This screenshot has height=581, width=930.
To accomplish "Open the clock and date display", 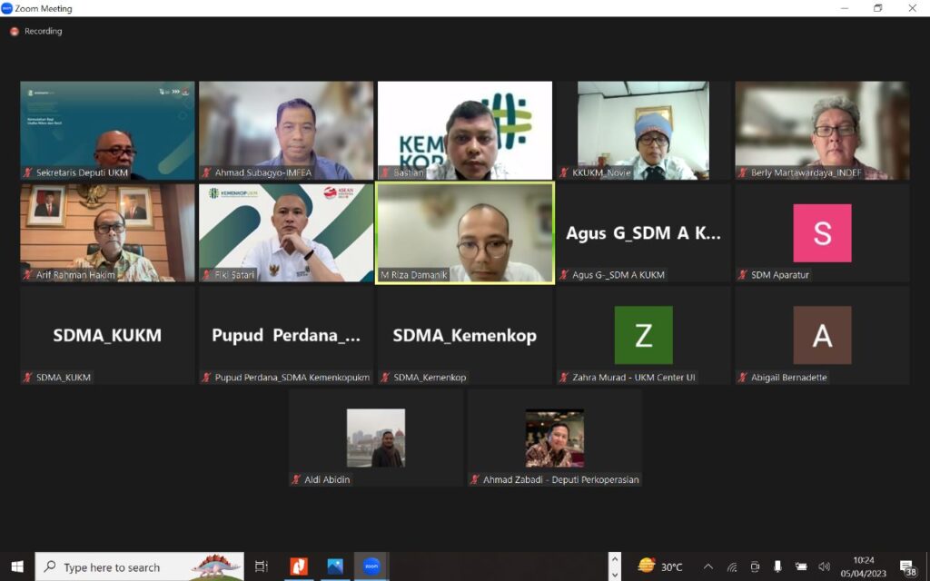I will [864, 566].
